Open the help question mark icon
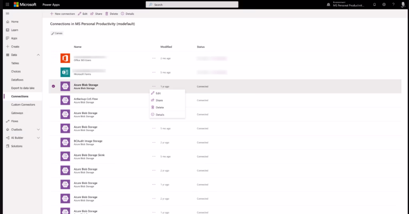Screen dimensions: 409x214 click(x=393, y=4)
